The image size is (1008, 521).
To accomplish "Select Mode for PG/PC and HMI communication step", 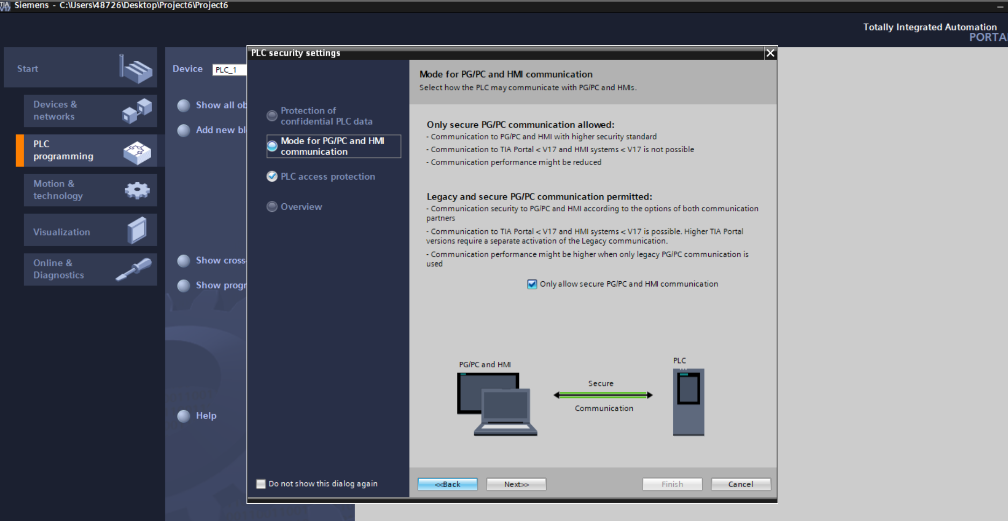I will tap(333, 146).
